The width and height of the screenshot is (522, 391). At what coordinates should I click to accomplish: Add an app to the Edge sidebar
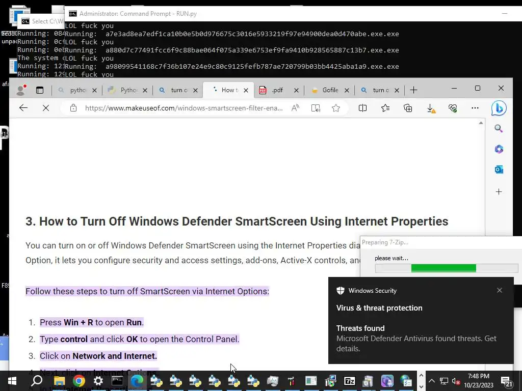(x=499, y=192)
